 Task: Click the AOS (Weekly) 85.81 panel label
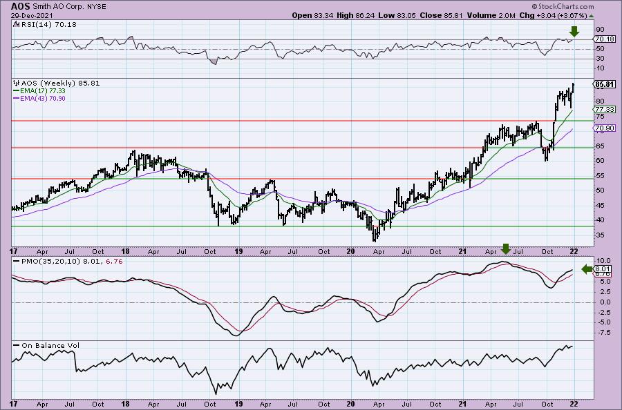(x=60, y=84)
